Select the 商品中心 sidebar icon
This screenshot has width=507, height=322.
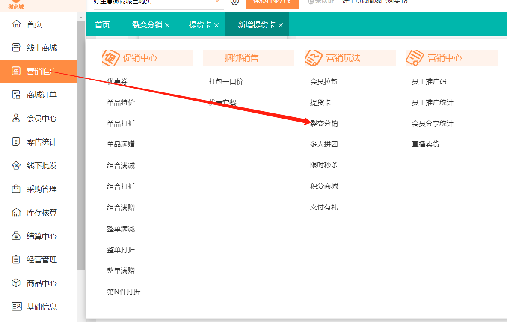[x=15, y=283]
